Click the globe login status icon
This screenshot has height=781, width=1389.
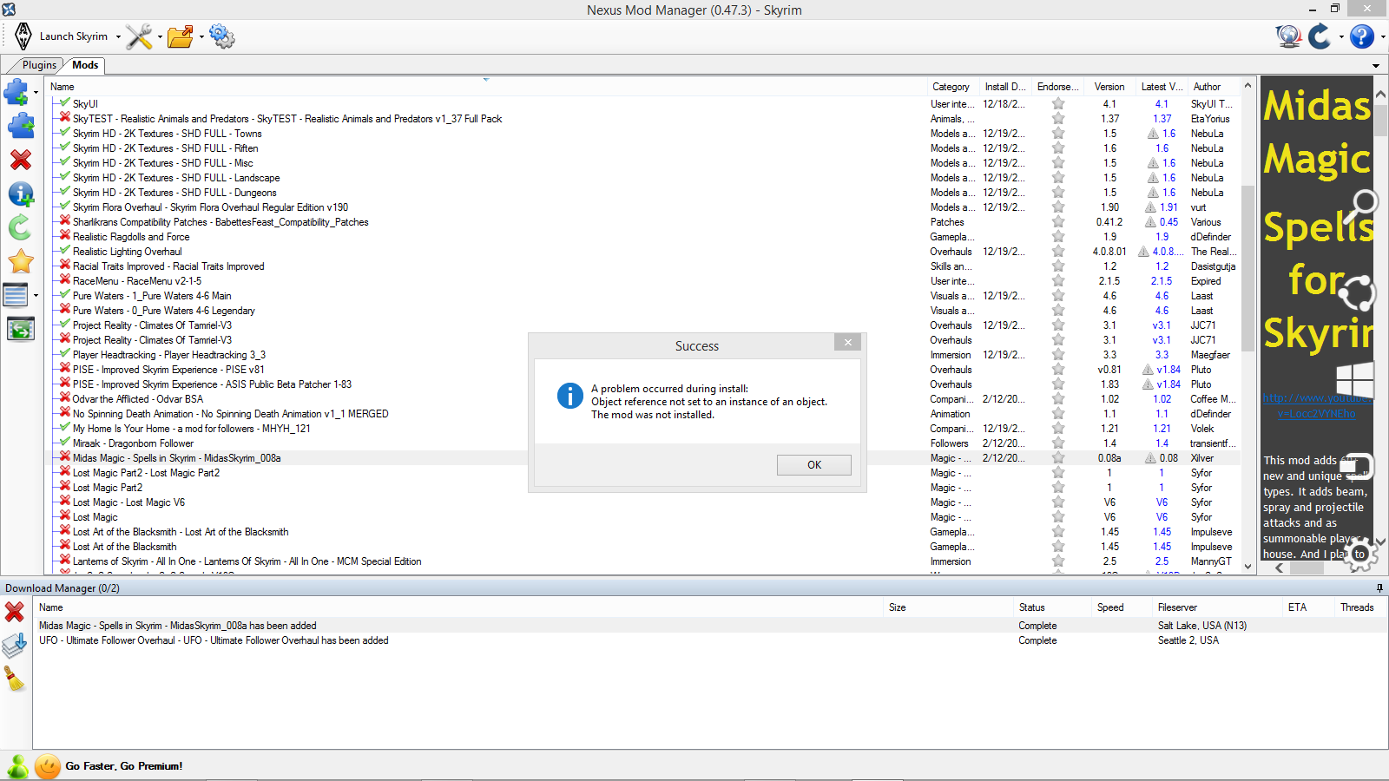[x=1288, y=36]
